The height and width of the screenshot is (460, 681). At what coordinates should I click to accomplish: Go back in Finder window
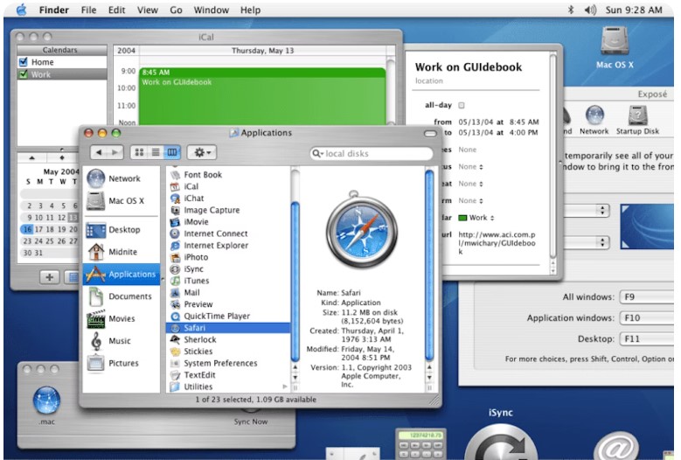tap(99, 152)
